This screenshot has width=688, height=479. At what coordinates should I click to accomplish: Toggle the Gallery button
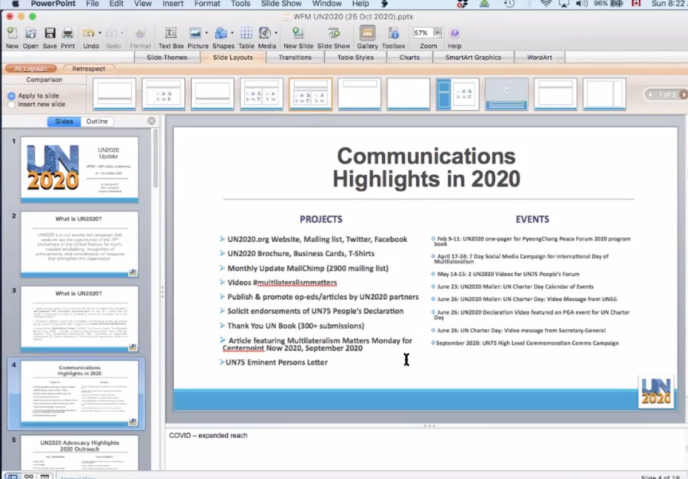click(x=368, y=33)
